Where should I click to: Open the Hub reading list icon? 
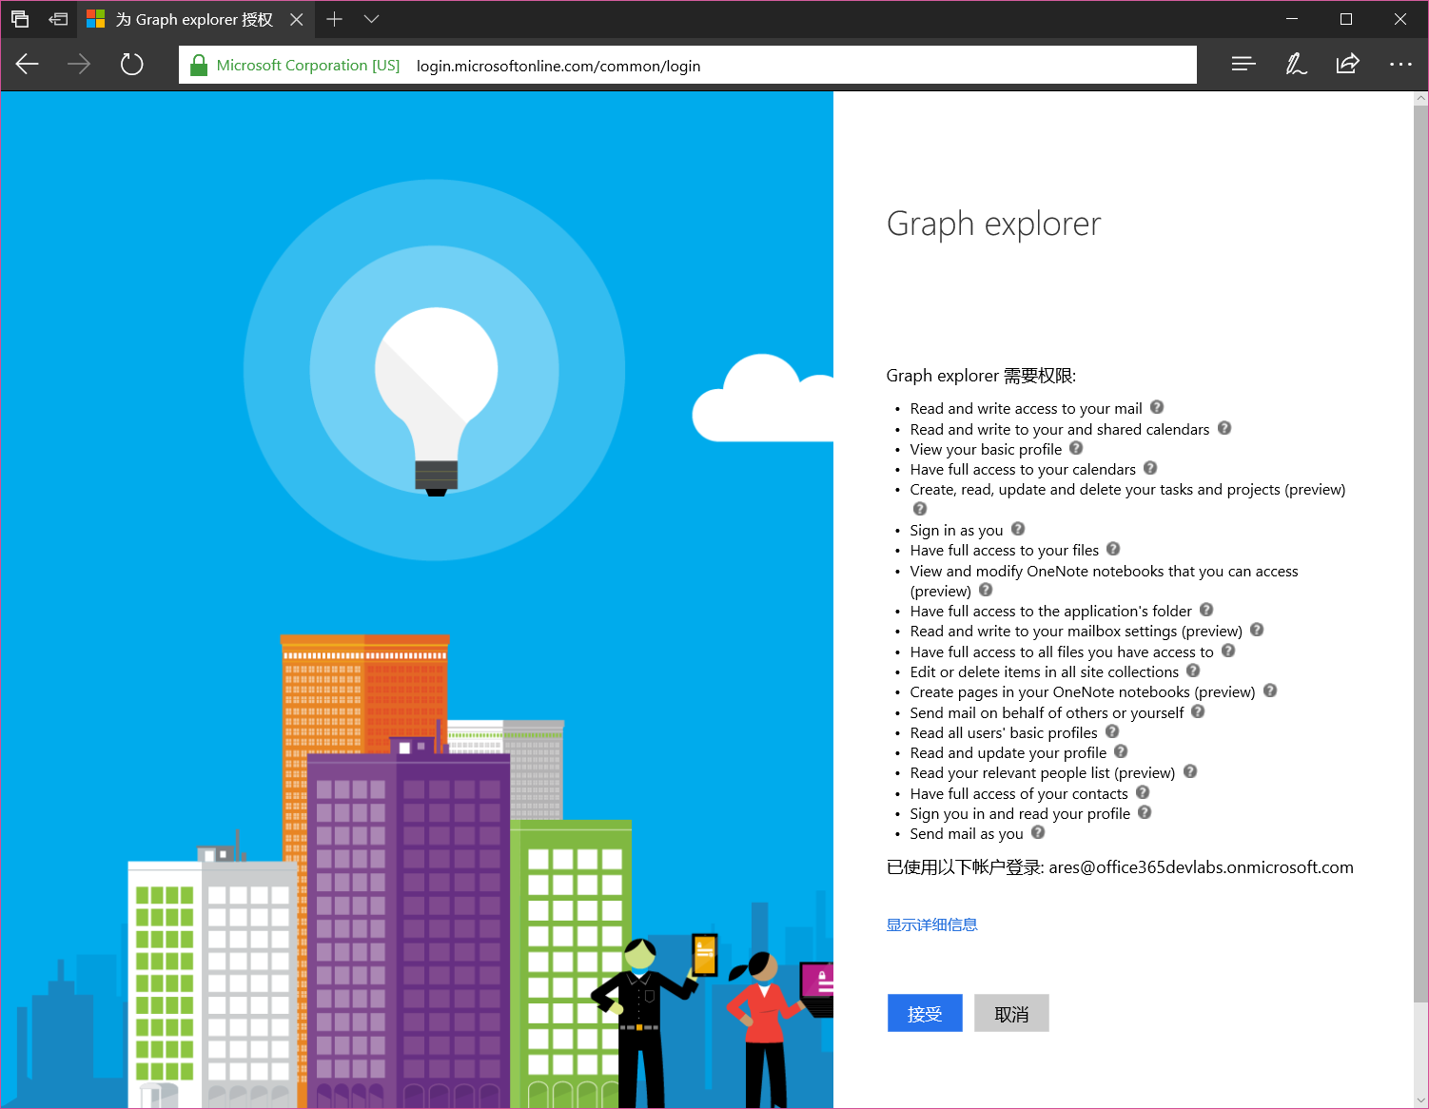[1243, 65]
